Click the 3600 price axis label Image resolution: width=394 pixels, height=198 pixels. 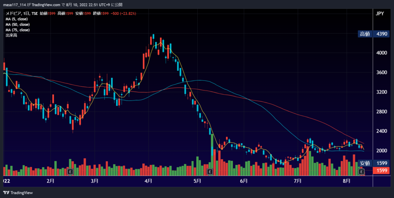coord(381,73)
